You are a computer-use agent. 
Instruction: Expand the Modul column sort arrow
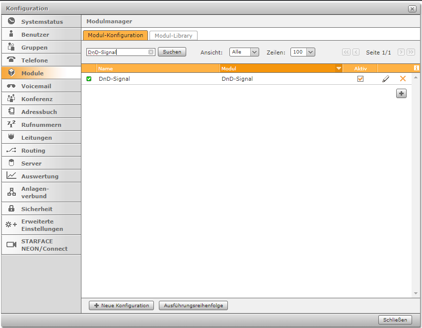(339, 68)
